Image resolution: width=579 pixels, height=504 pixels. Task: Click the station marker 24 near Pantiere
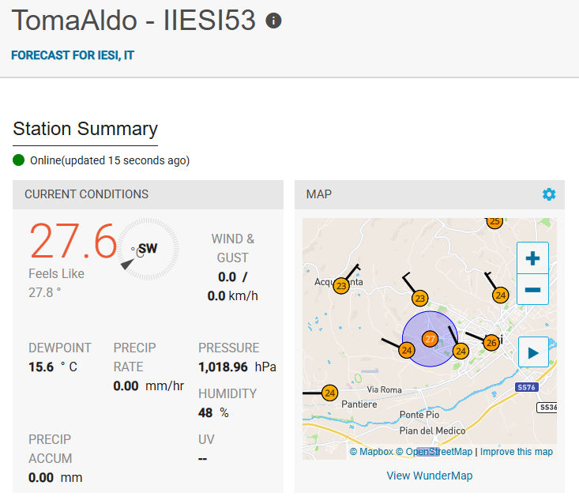click(x=330, y=393)
